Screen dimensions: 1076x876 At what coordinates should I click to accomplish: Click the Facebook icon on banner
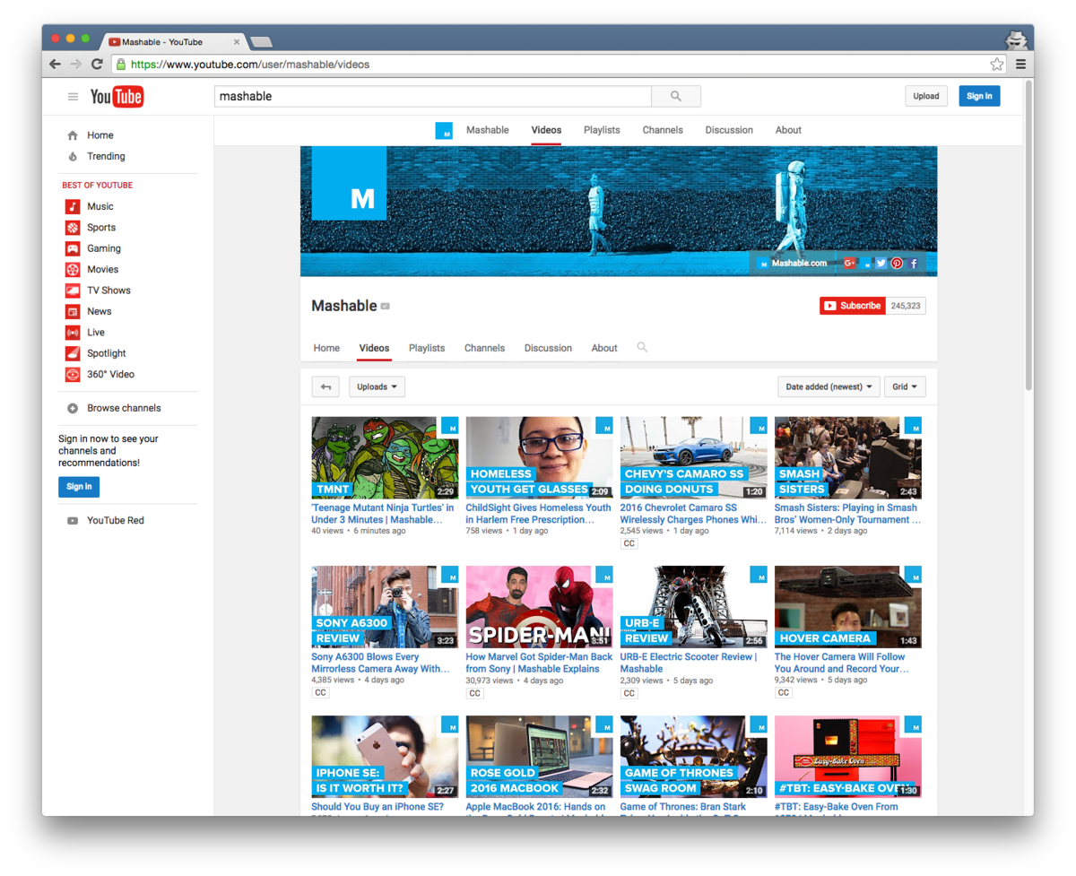point(914,264)
